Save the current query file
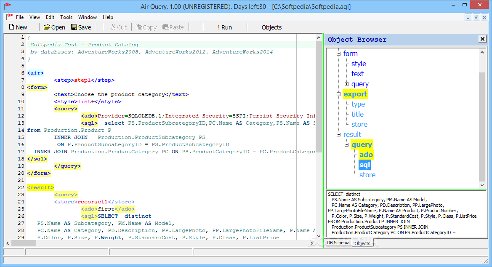The width and height of the screenshot is (492, 267). 81,27
